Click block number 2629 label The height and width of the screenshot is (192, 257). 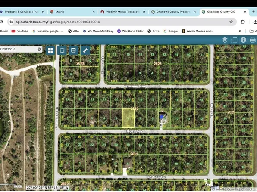pyautogui.click(x=231, y=112)
